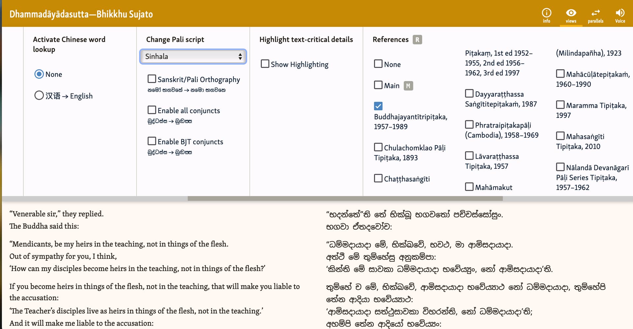Check the Maramma Tipiṭaka, 1997 option
Screen dimensions: 633x329
coord(560,105)
